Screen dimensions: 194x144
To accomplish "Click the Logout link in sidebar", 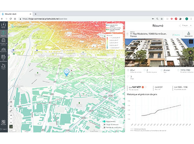I will tap(3, 129).
